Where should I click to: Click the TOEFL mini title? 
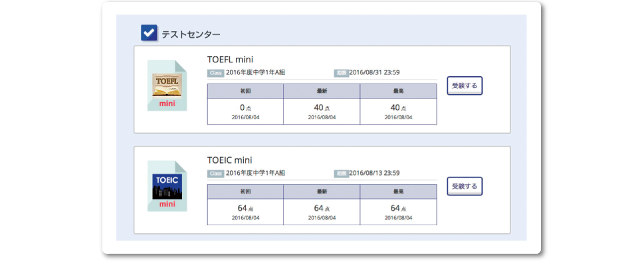pos(230,60)
